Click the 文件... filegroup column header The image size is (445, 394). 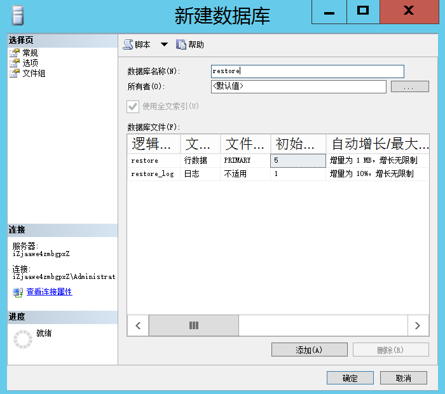(x=245, y=144)
